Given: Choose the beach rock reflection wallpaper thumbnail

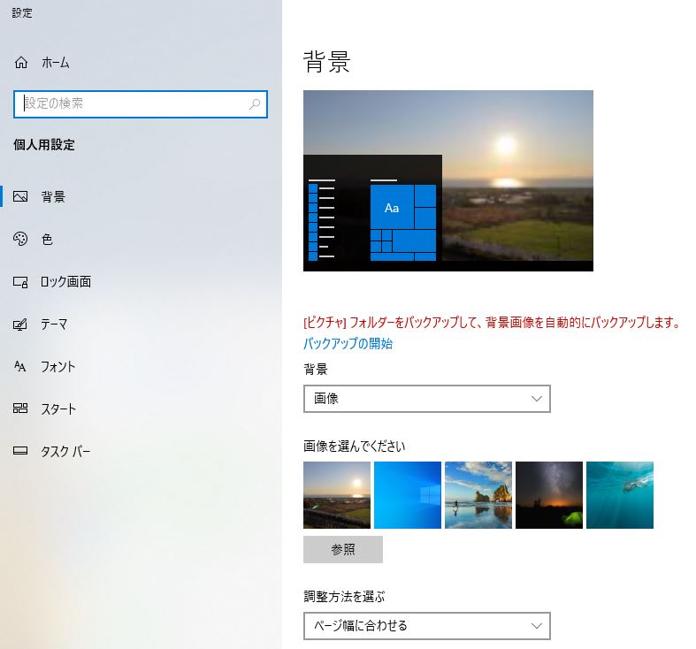Looking at the screenshot, I should [478, 495].
